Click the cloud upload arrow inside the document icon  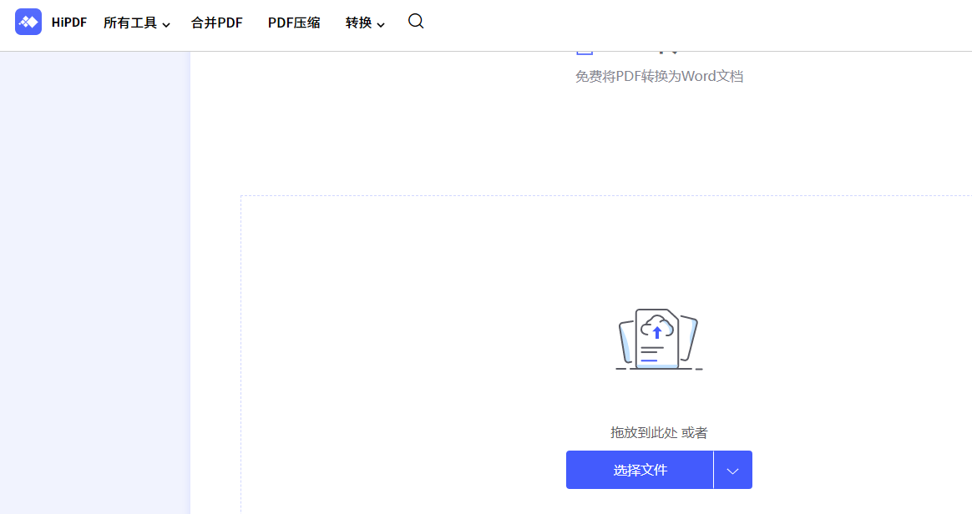659,331
